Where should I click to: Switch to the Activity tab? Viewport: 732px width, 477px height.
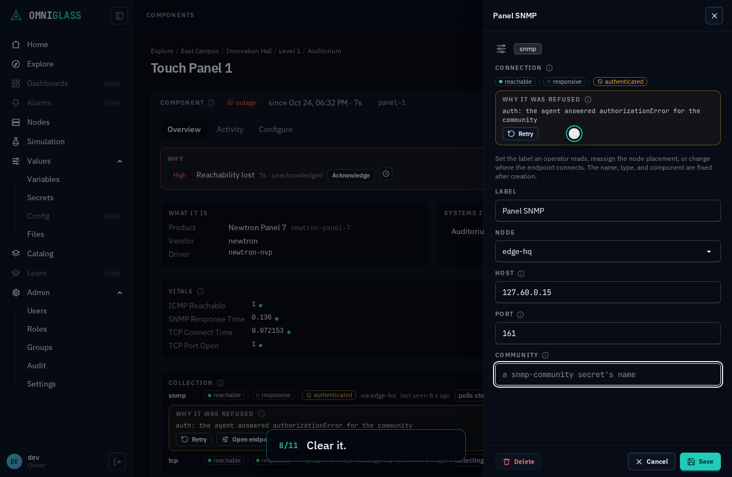[x=230, y=129]
